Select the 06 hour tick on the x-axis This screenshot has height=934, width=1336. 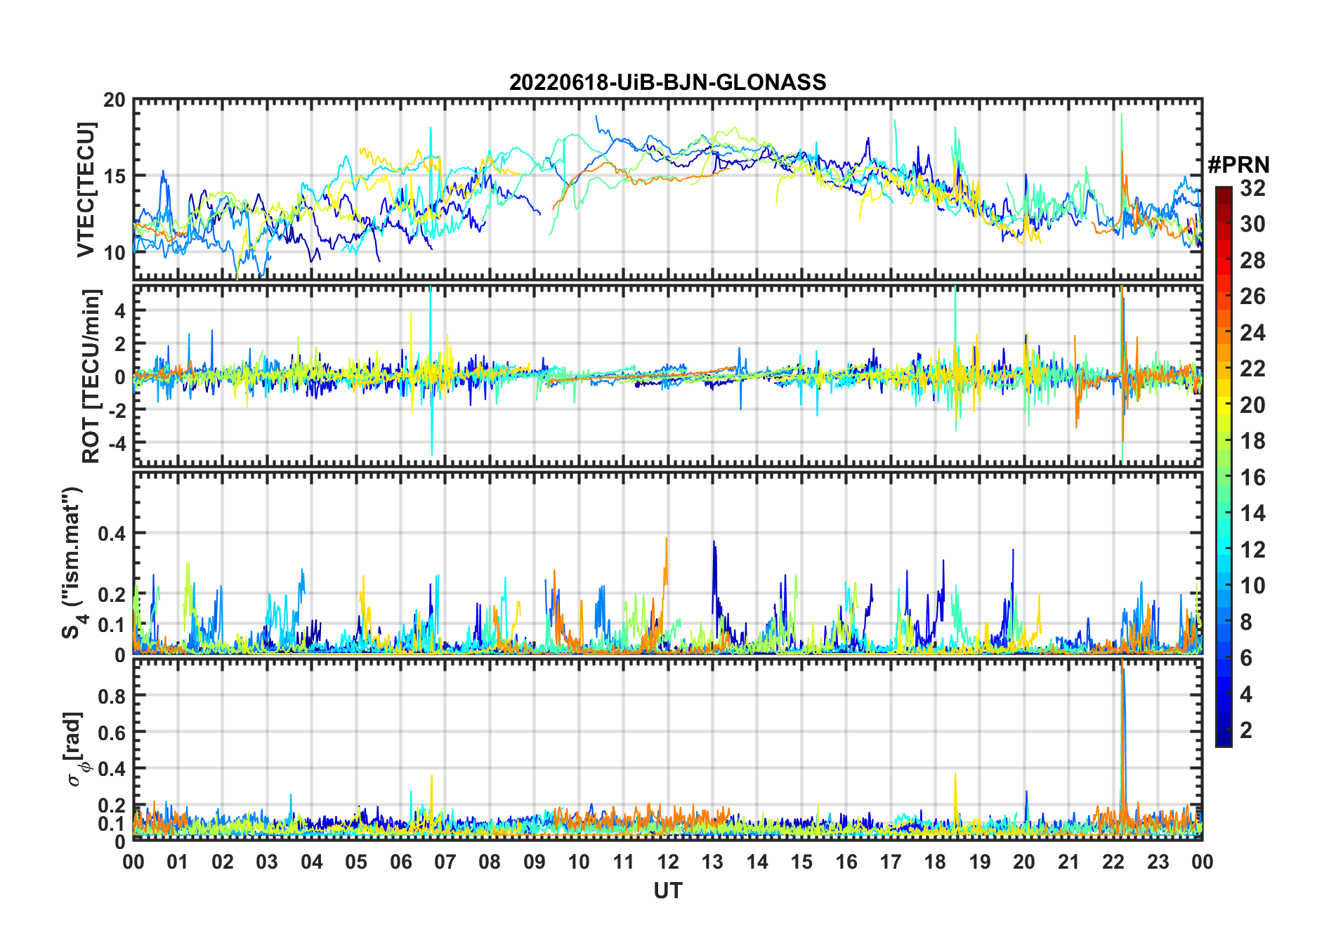pos(400,862)
